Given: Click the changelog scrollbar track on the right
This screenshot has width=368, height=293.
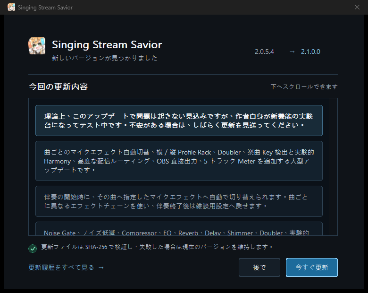Looking at the screenshot, I should pyautogui.click(x=332, y=167).
